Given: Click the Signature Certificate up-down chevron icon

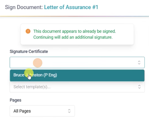Looking at the screenshot, I should 139,63.
